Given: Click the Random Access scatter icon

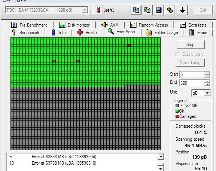Looking at the screenshot, I should tap(133, 25).
